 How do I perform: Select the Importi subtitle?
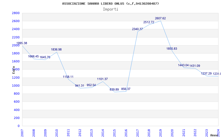coord(110,9)
